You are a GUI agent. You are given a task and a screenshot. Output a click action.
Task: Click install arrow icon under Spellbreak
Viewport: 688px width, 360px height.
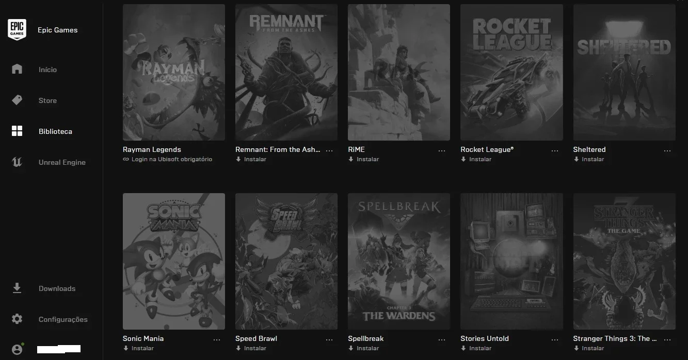coord(351,348)
